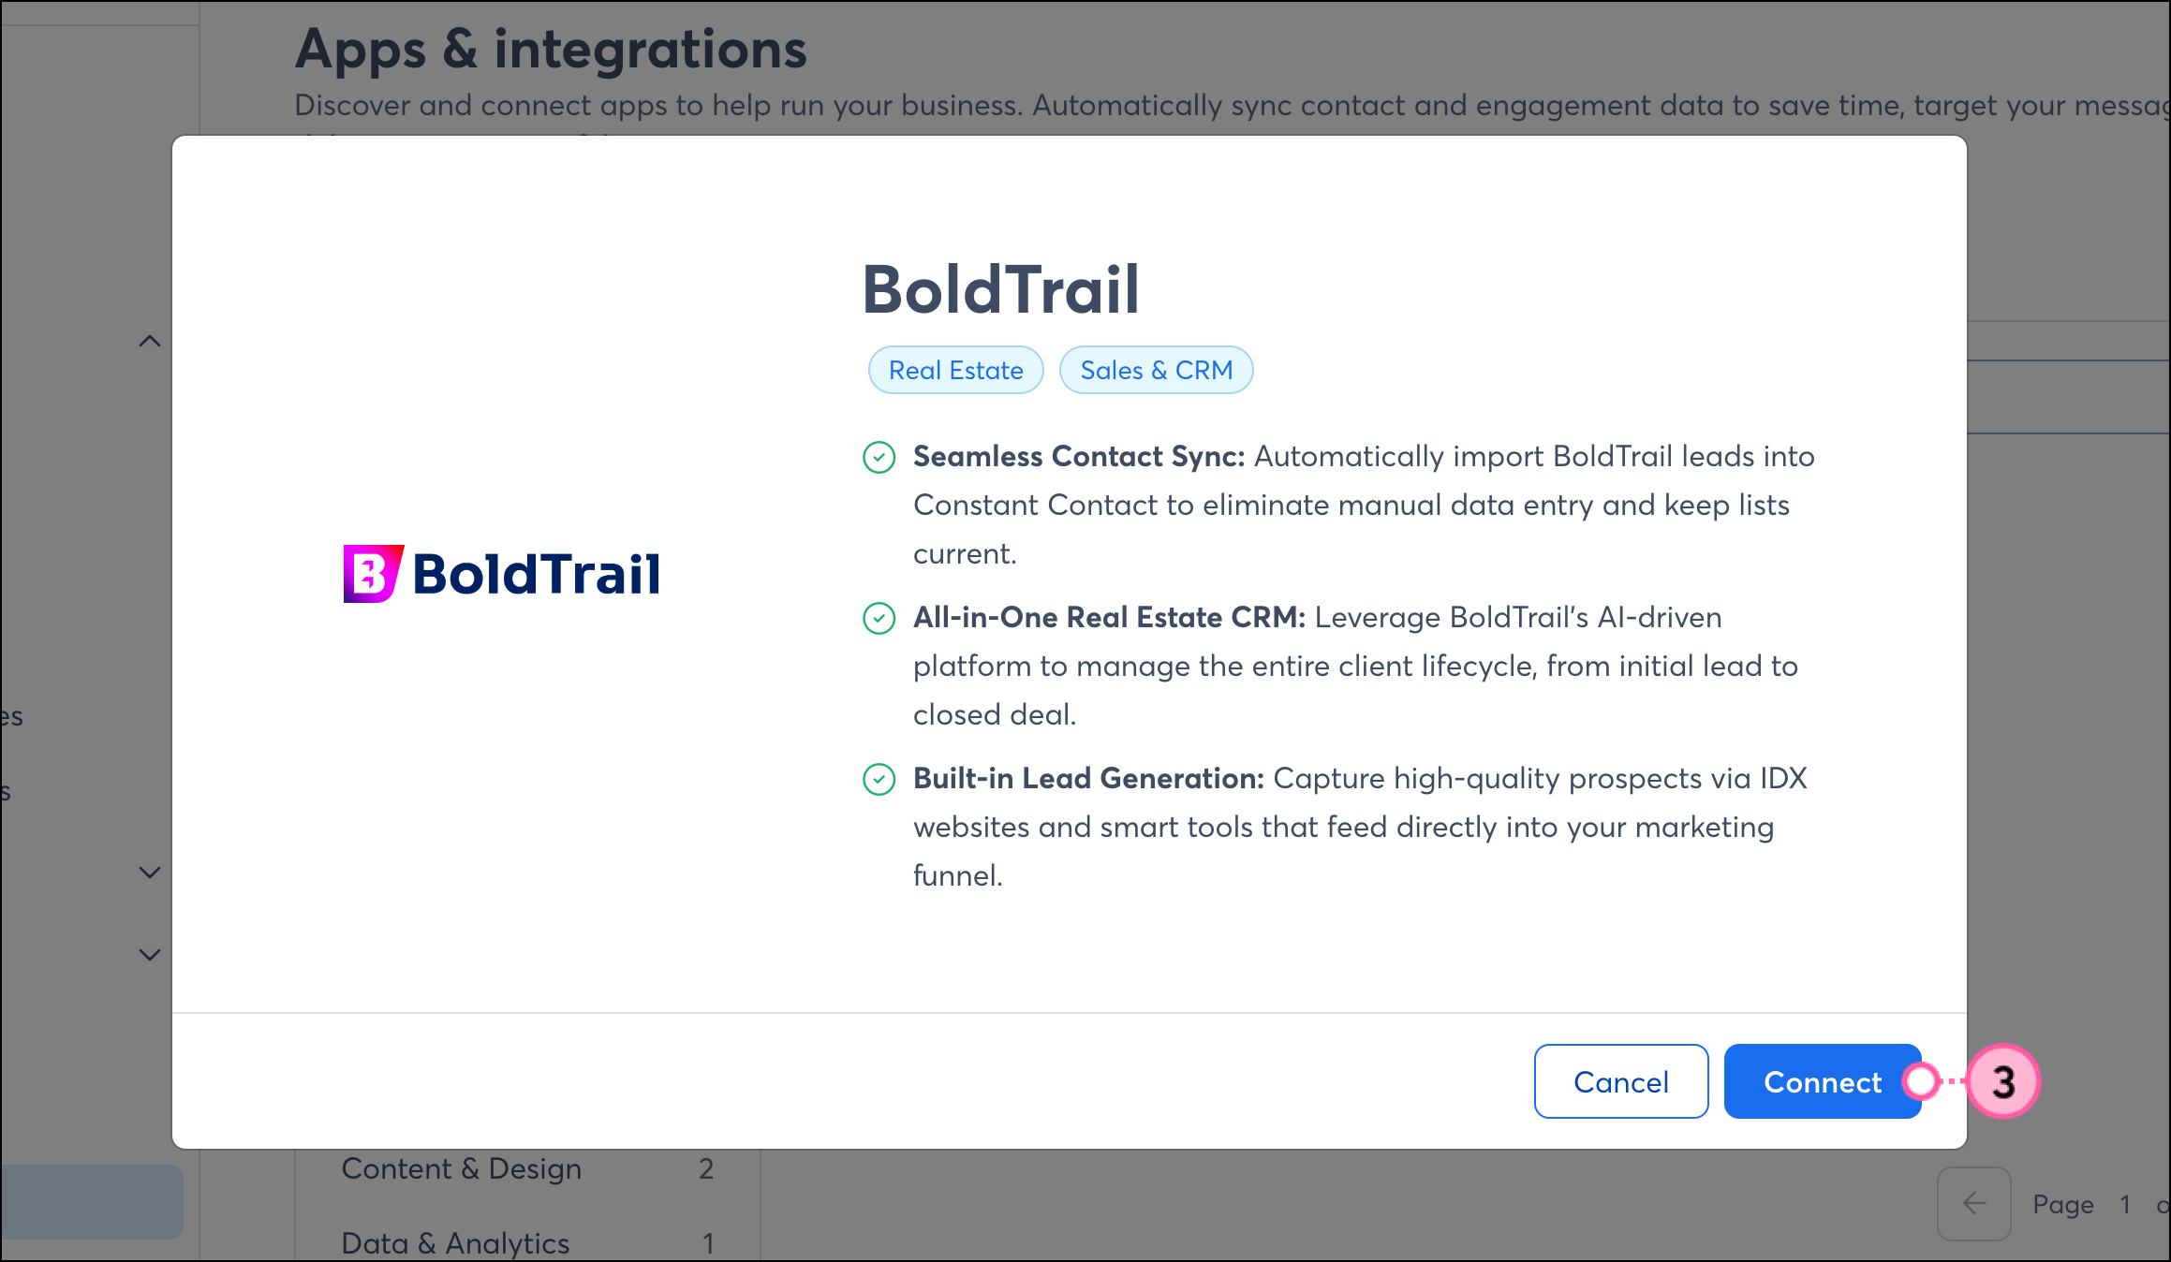Click the BoldTrail heading in the dialog
This screenshot has height=1262, width=2171.
click(1000, 289)
